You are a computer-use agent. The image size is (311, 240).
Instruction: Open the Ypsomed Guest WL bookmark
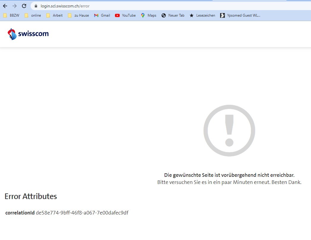pyautogui.click(x=240, y=15)
